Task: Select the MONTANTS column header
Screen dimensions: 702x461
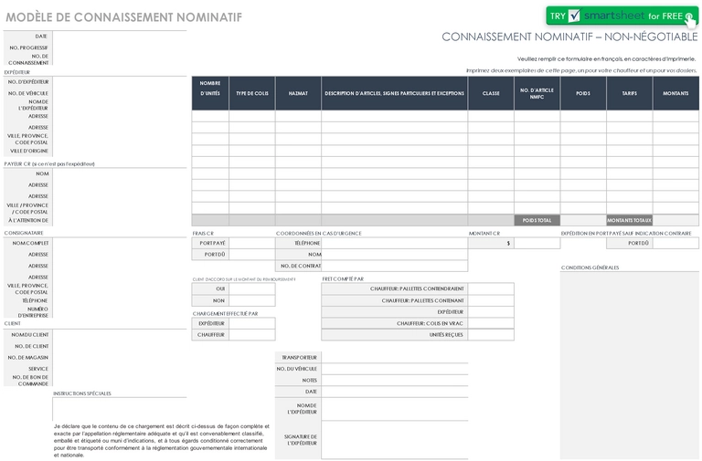Action: [675, 93]
